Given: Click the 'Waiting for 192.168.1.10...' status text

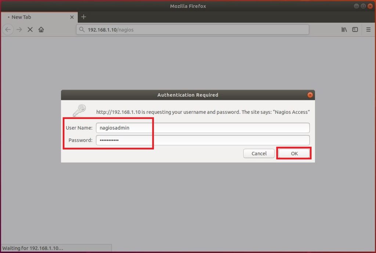Looking at the screenshot, I should [33, 248].
